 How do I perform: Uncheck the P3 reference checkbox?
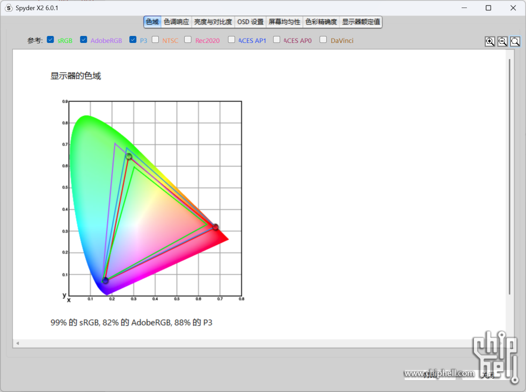click(133, 40)
